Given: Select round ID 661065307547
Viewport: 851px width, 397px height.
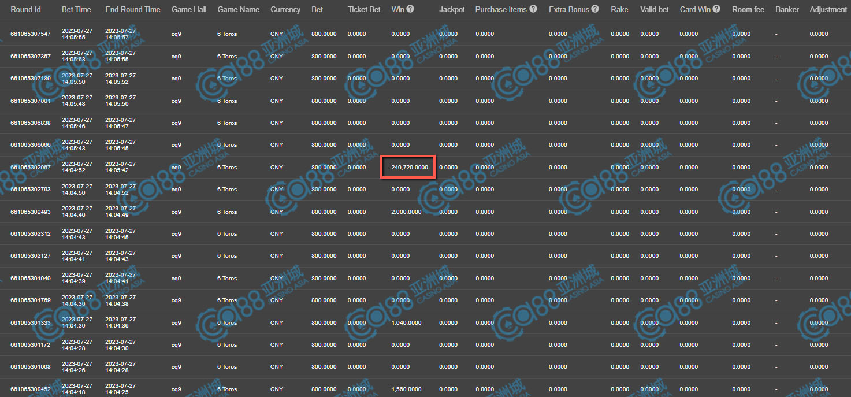Looking at the screenshot, I should tap(31, 34).
